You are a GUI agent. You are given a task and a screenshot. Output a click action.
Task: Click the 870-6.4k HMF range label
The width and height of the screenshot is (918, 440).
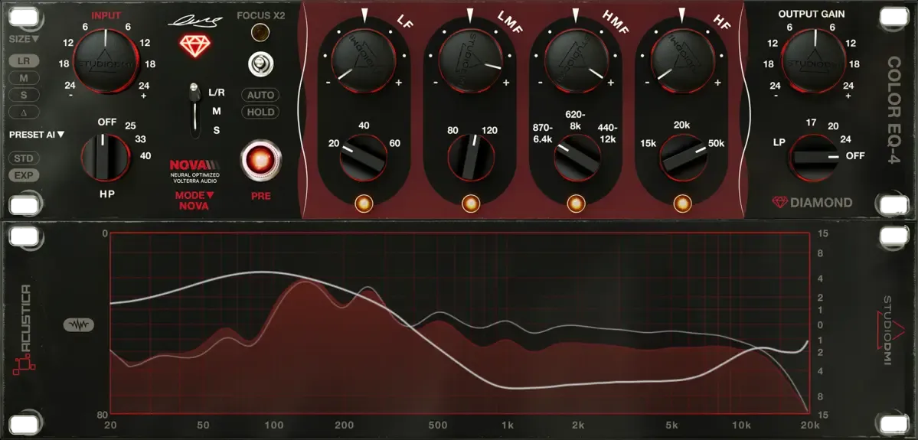pos(544,132)
